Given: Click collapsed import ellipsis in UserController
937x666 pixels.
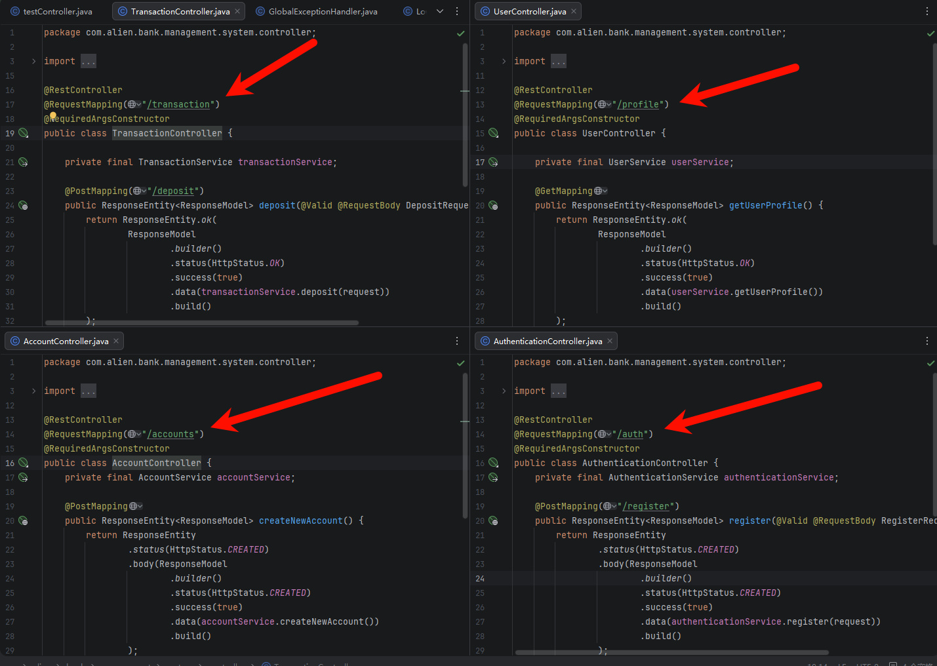Looking at the screenshot, I should [559, 61].
